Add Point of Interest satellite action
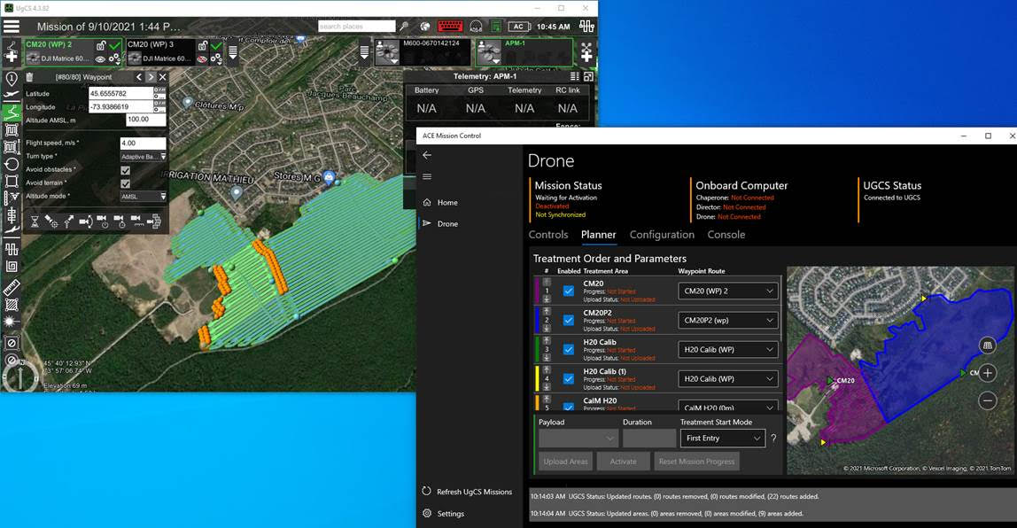 point(51,221)
